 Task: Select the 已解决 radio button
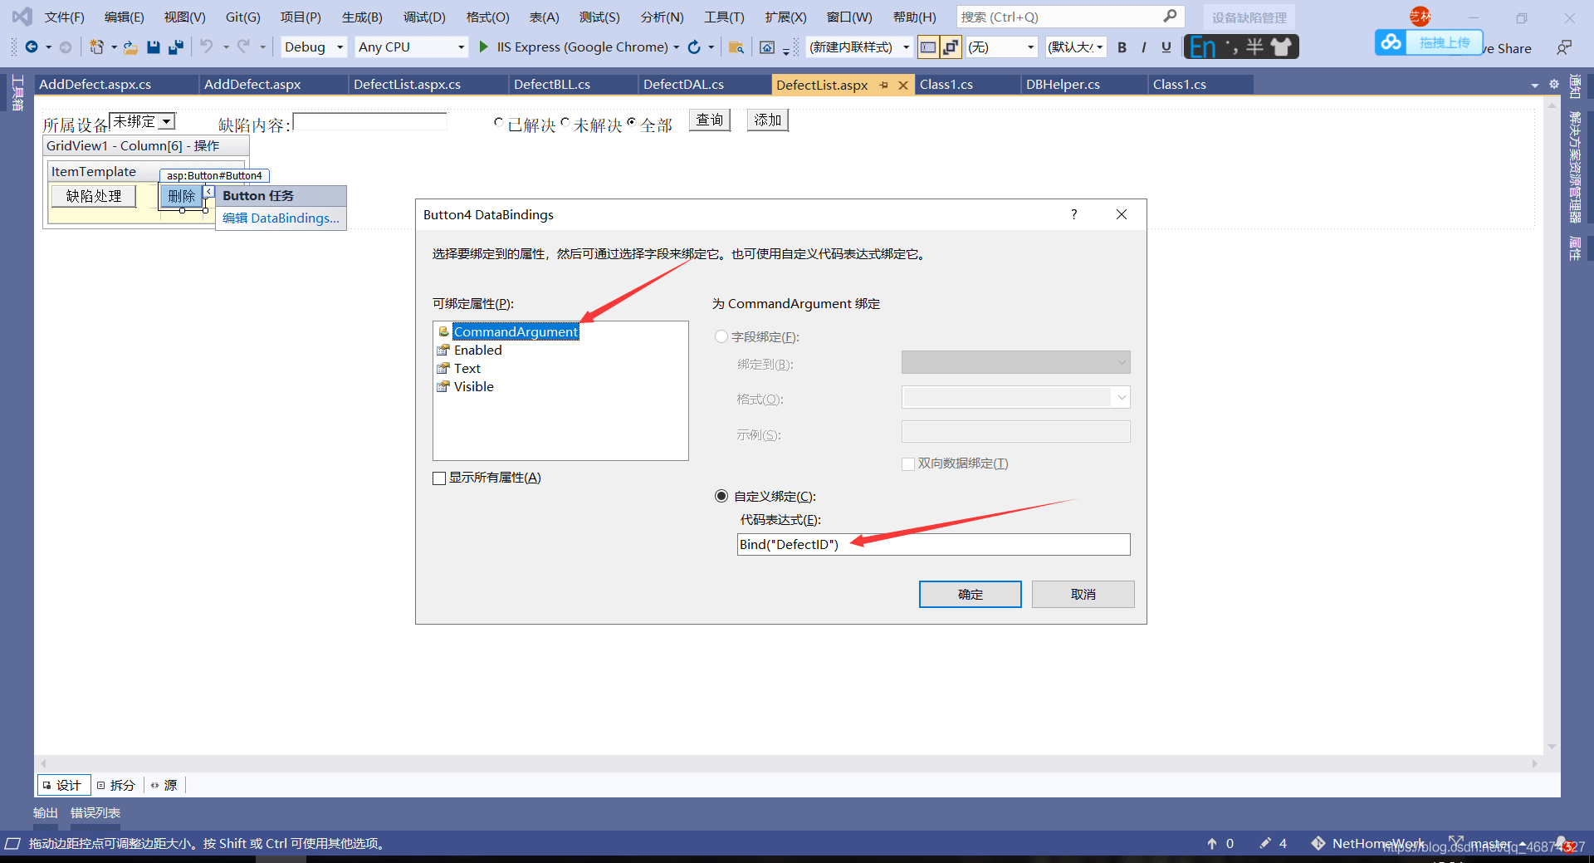(x=498, y=123)
